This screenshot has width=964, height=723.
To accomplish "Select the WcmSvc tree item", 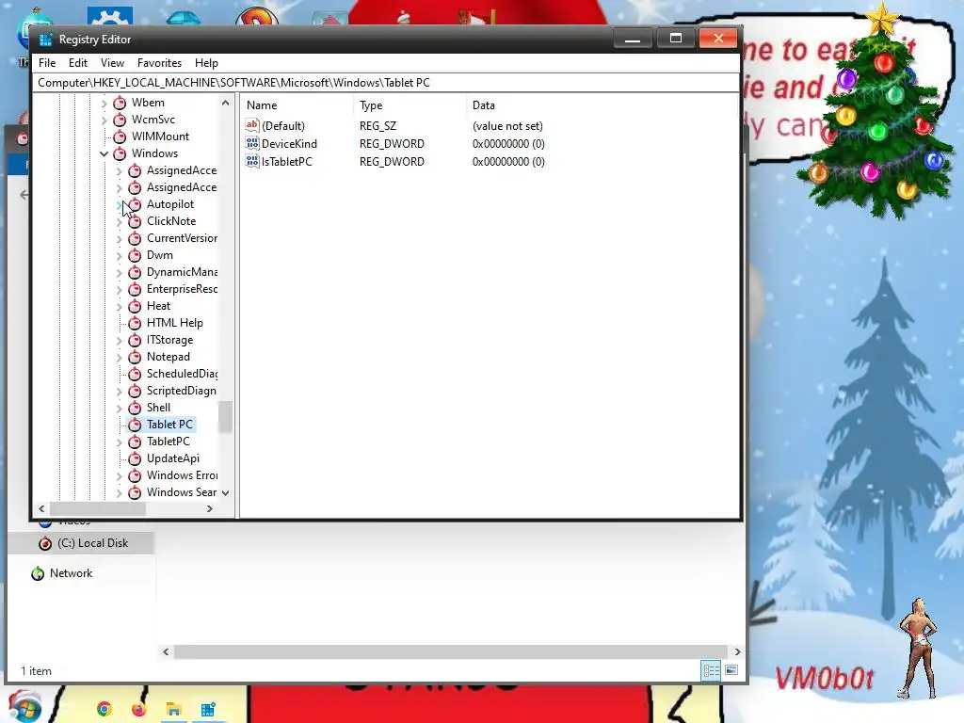I will point(153,120).
